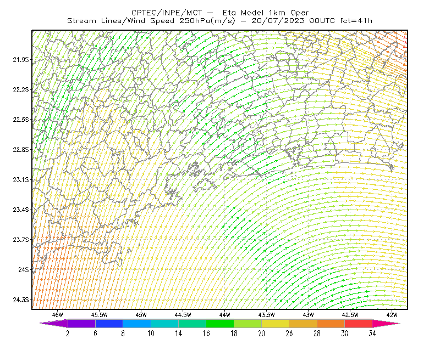Viewport: 440px width, 339px height.
Task: Click the longitude label 46W
Action: [58, 315]
